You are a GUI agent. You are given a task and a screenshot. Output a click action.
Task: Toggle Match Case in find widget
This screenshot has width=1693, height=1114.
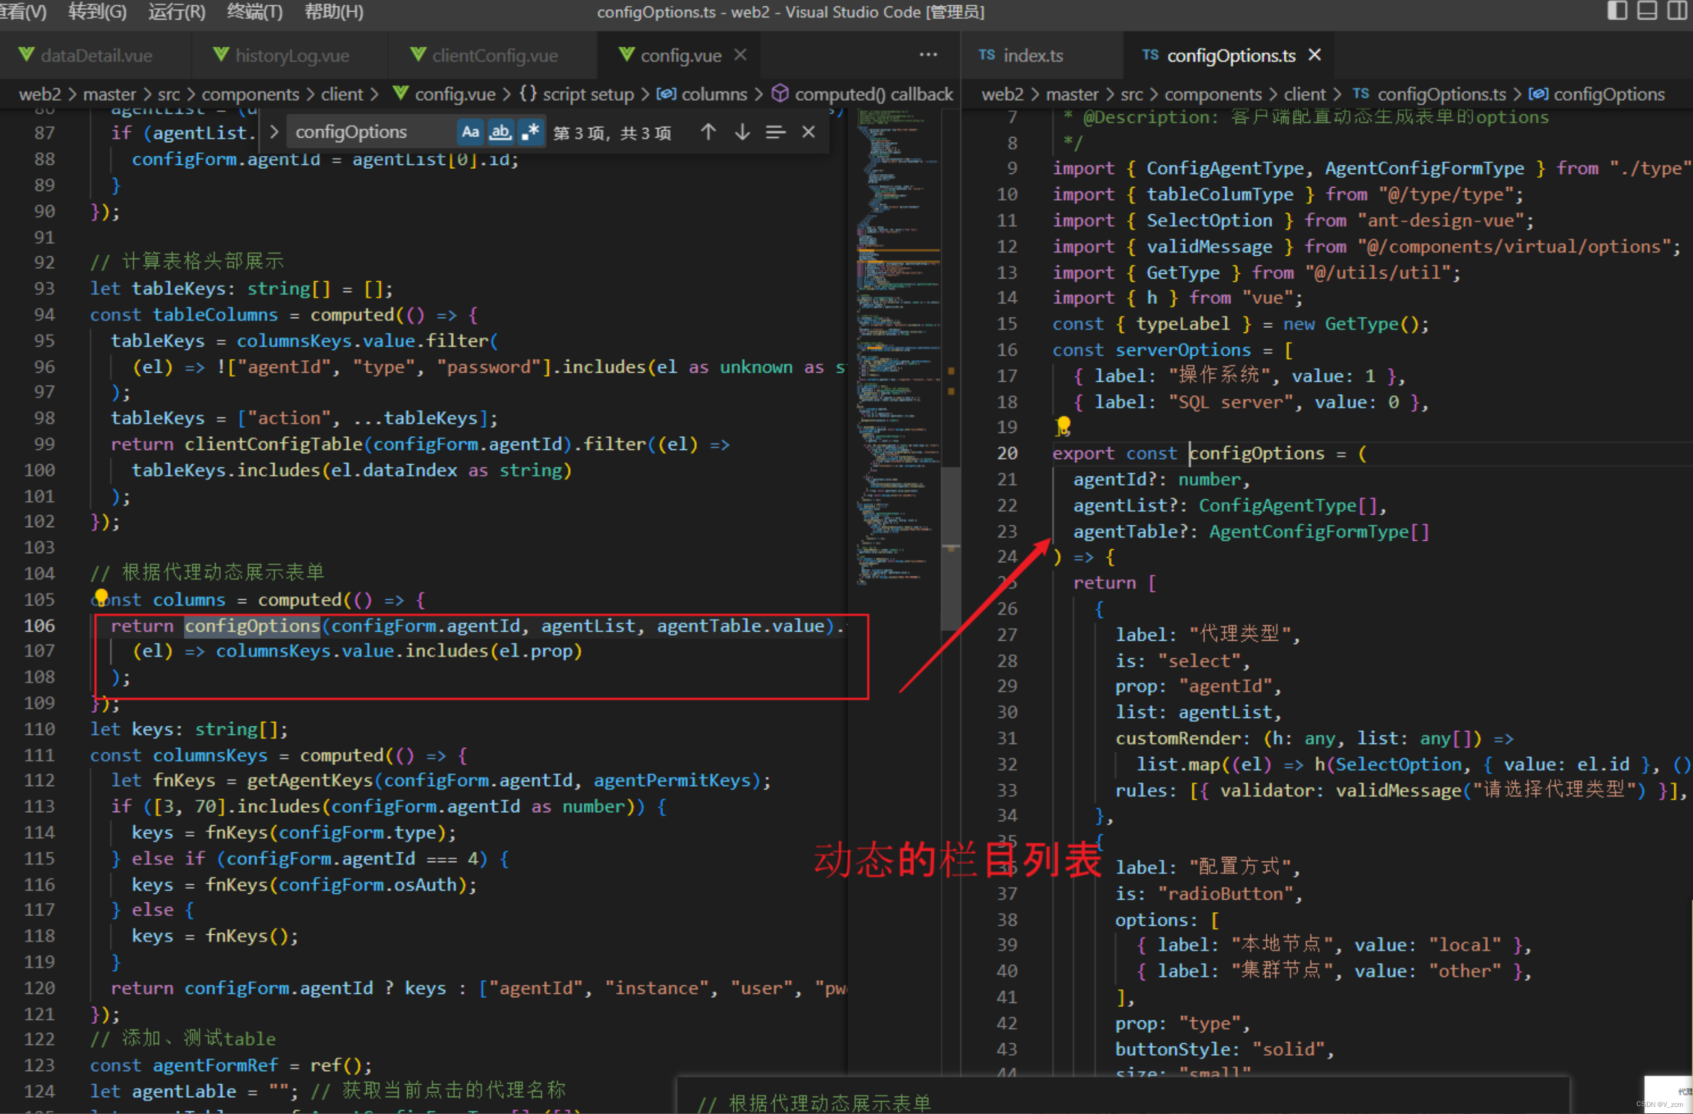(470, 132)
